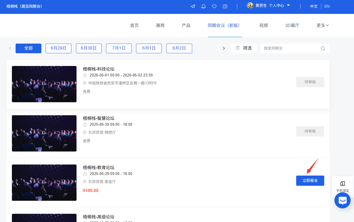This screenshot has width=354, height=222.
Task: Click the mobile browse (手机浏览) icon
Action: (x=342, y=186)
